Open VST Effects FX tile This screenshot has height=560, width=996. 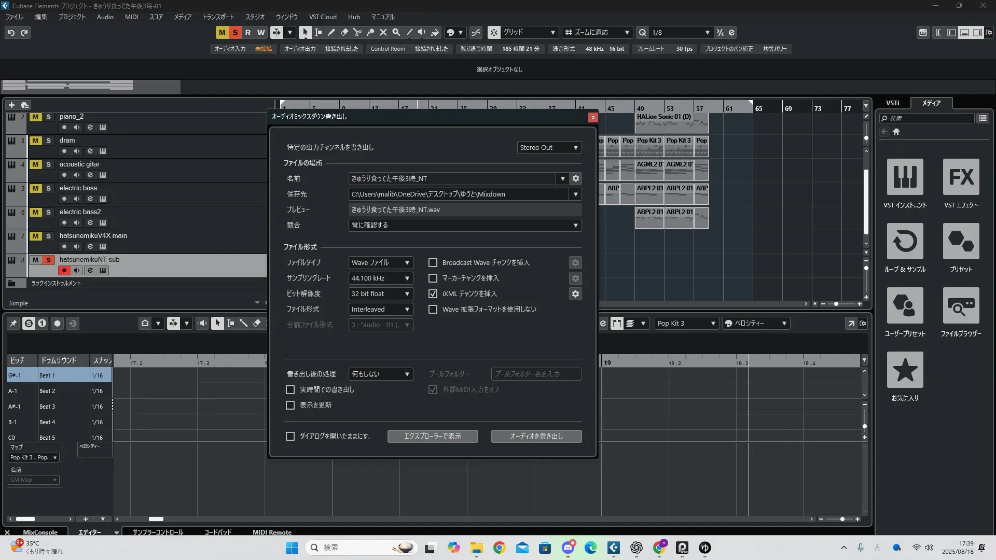(x=961, y=177)
